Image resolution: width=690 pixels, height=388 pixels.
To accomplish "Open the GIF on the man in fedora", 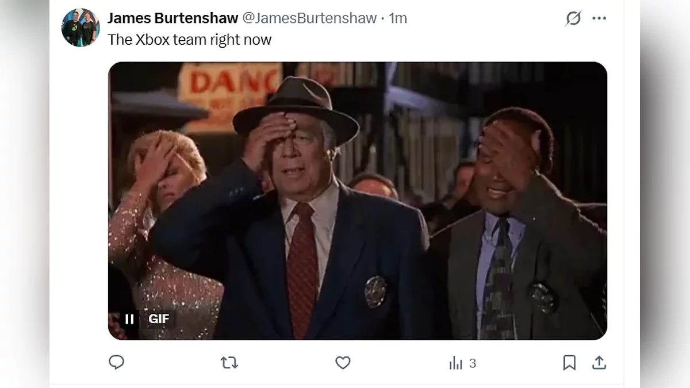I will pos(296,213).
